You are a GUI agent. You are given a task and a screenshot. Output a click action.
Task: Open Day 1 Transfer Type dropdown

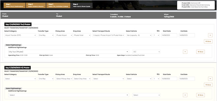[46, 35]
